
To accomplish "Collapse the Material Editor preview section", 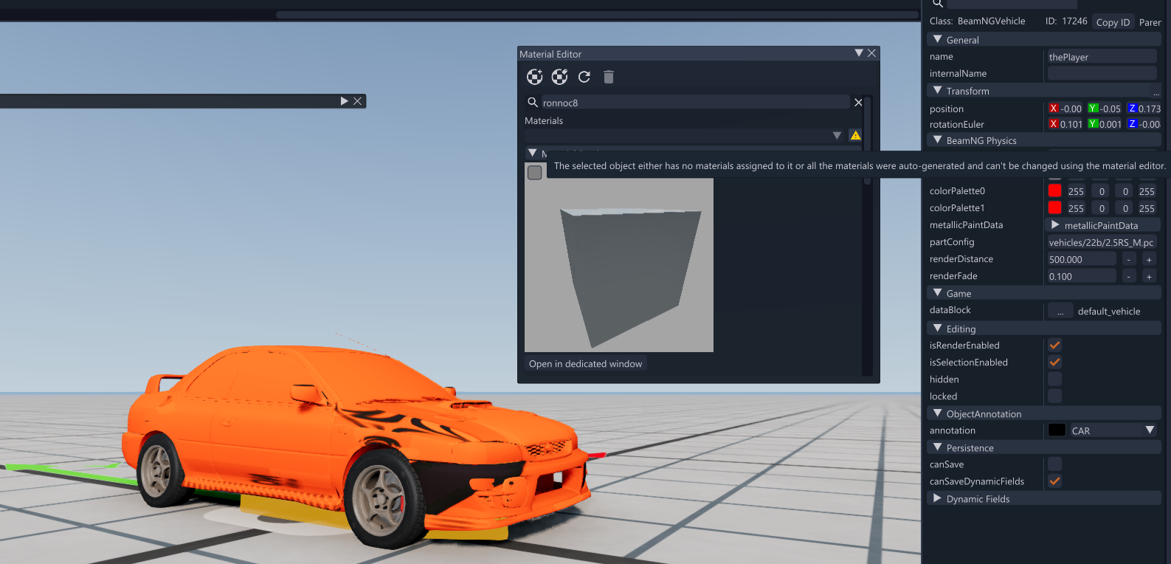I will click(x=533, y=153).
